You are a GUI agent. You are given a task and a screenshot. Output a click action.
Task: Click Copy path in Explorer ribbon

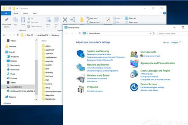pyautogui.click(x=33, y=22)
